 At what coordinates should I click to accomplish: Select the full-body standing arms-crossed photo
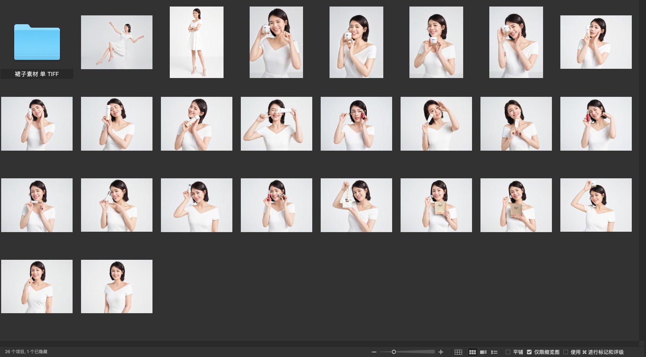tap(197, 42)
